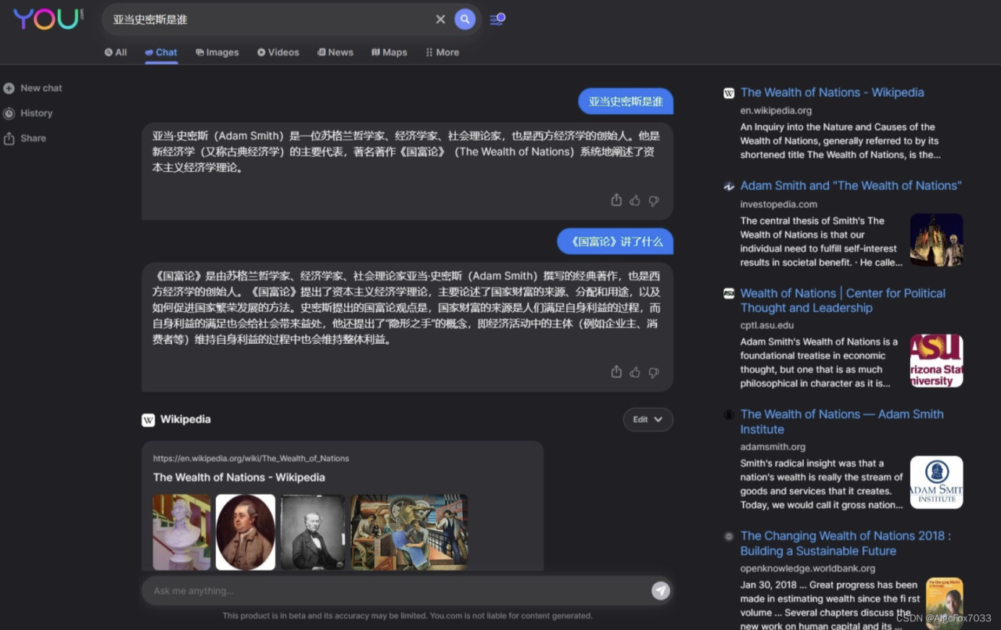Click the investopedia.com source domain text
1001x630 pixels.
tap(779, 204)
